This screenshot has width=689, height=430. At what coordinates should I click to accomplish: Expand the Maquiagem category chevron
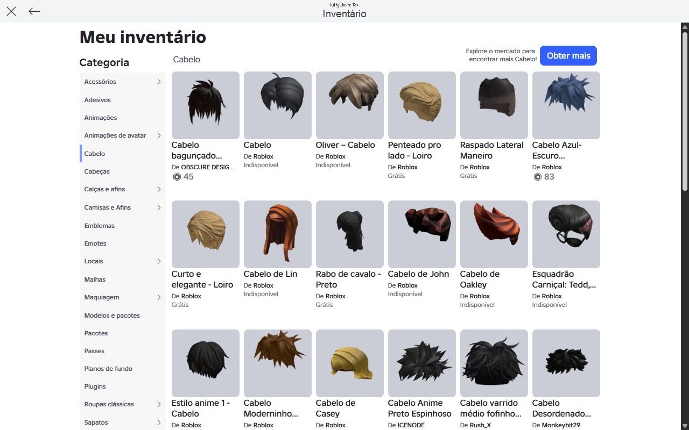(x=159, y=297)
